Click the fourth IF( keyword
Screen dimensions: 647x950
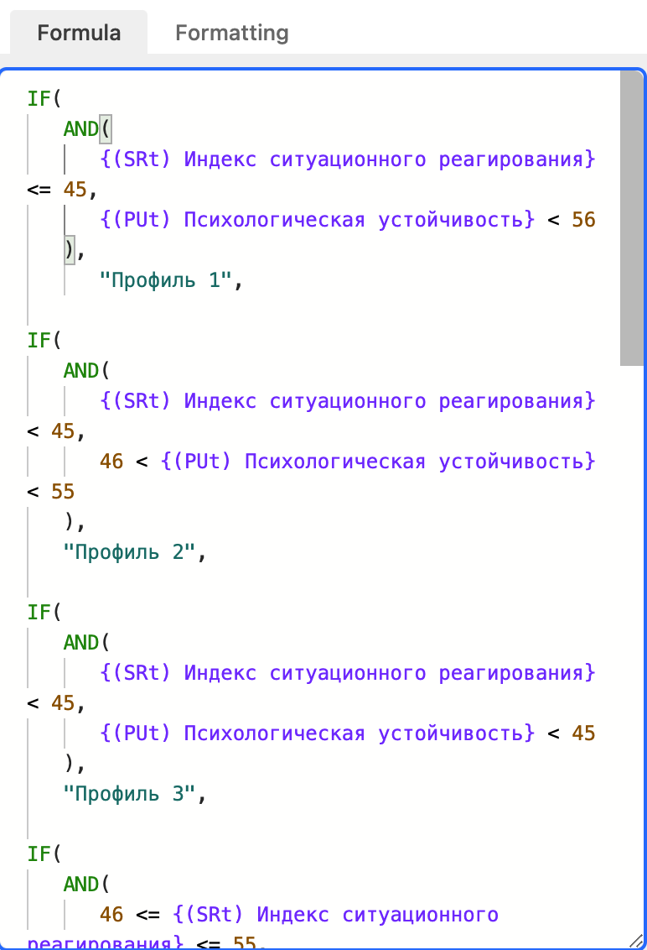point(44,854)
